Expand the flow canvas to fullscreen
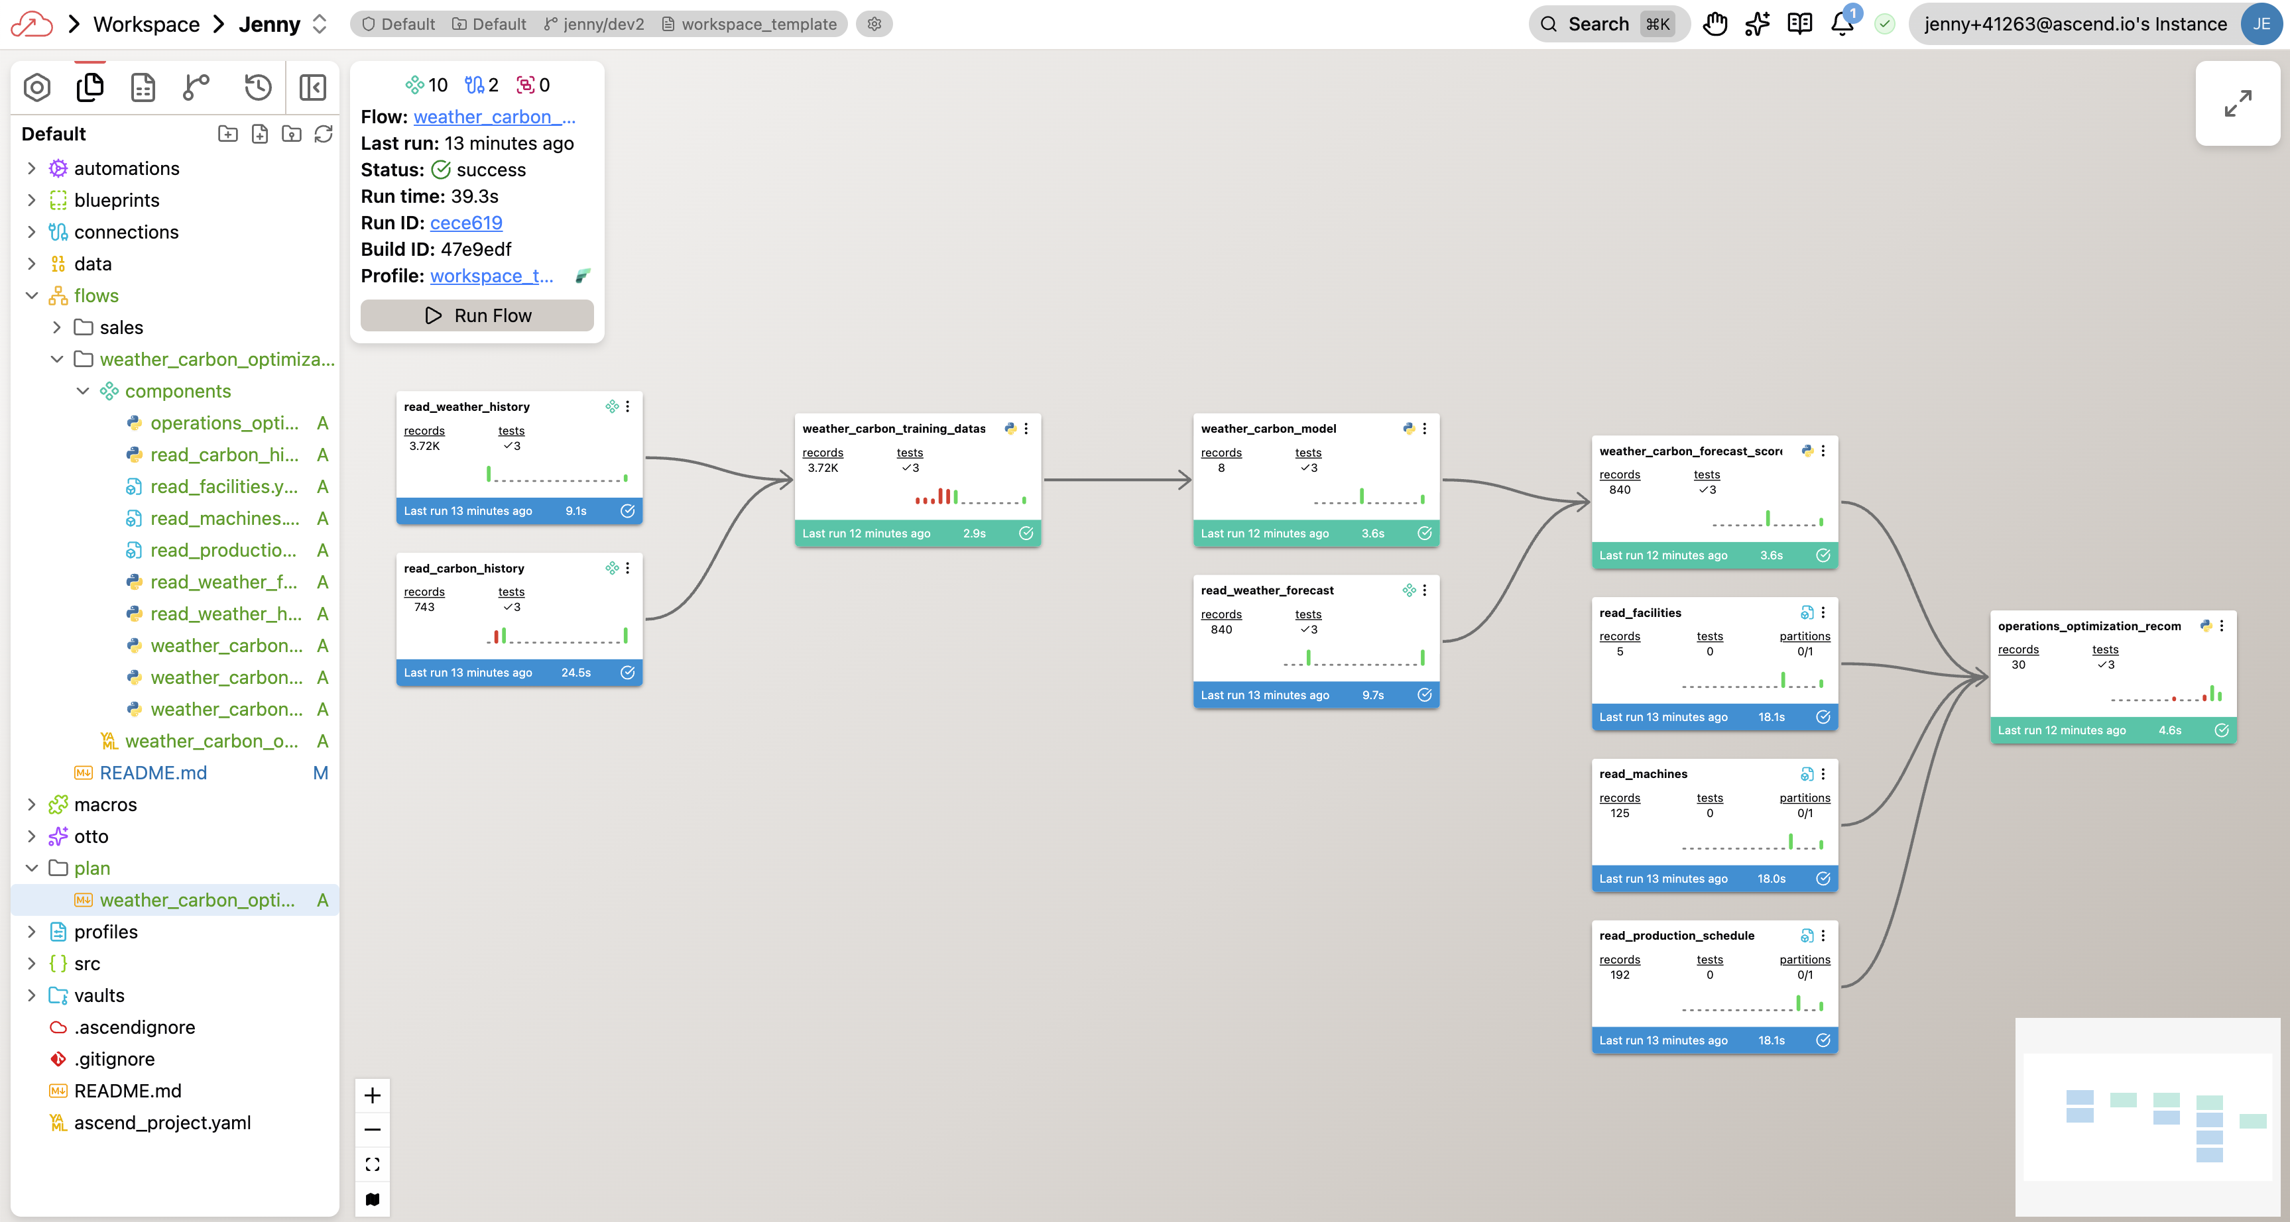 click(x=2238, y=103)
